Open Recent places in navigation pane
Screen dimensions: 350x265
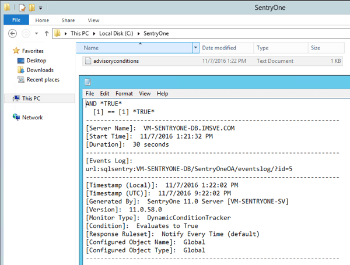click(43, 80)
